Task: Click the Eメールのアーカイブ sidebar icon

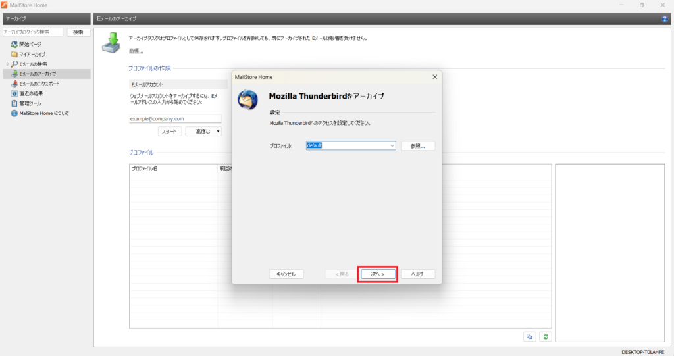Action: [14, 74]
